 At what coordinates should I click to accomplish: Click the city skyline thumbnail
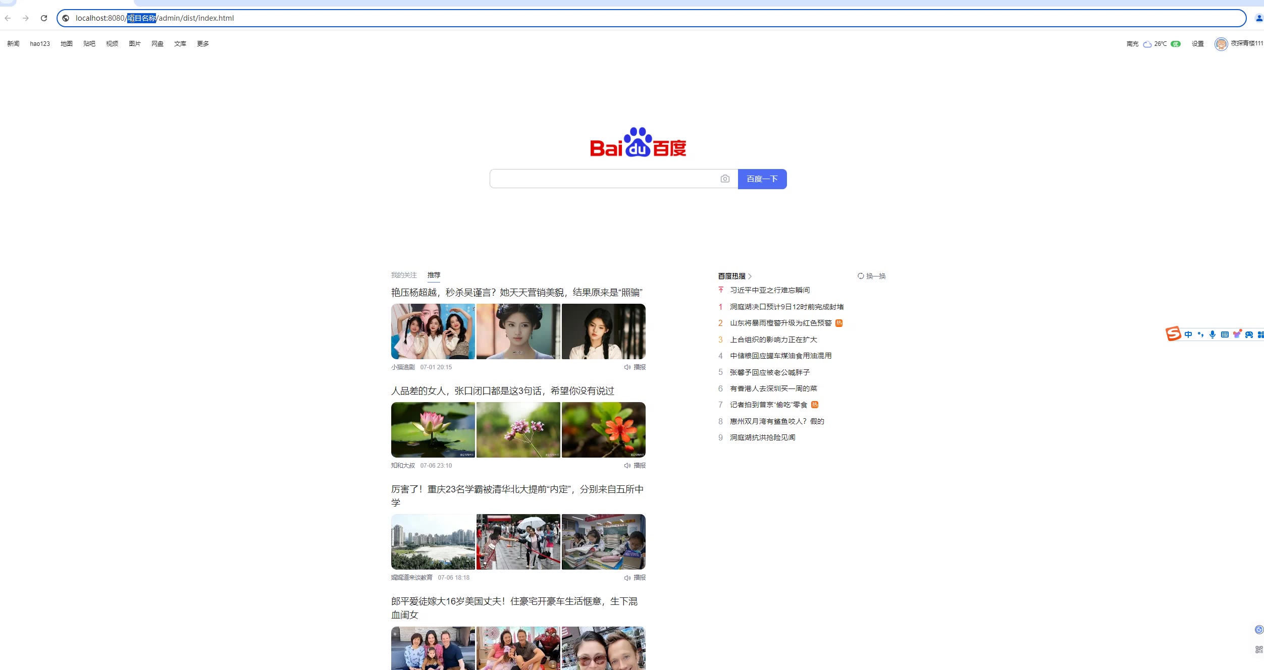point(433,542)
